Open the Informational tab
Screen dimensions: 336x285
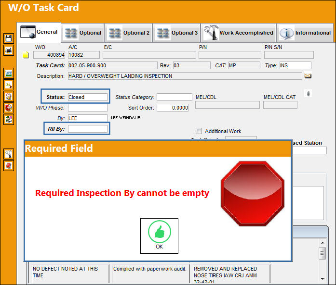pyautogui.click(x=305, y=33)
